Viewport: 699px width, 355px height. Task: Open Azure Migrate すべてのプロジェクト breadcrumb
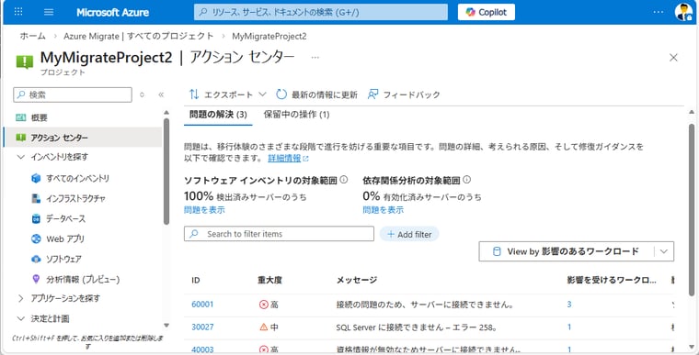pos(139,36)
